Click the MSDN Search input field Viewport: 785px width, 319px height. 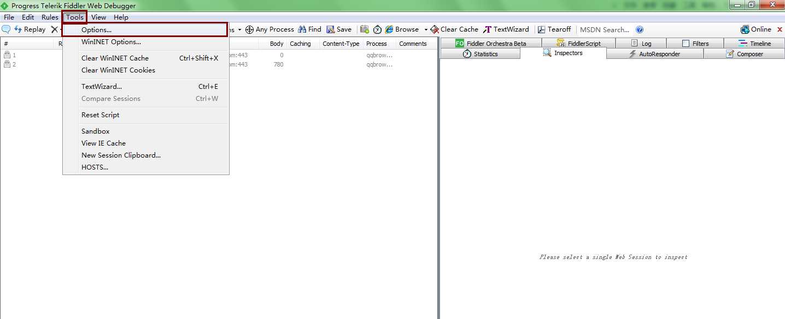tap(605, 30)
